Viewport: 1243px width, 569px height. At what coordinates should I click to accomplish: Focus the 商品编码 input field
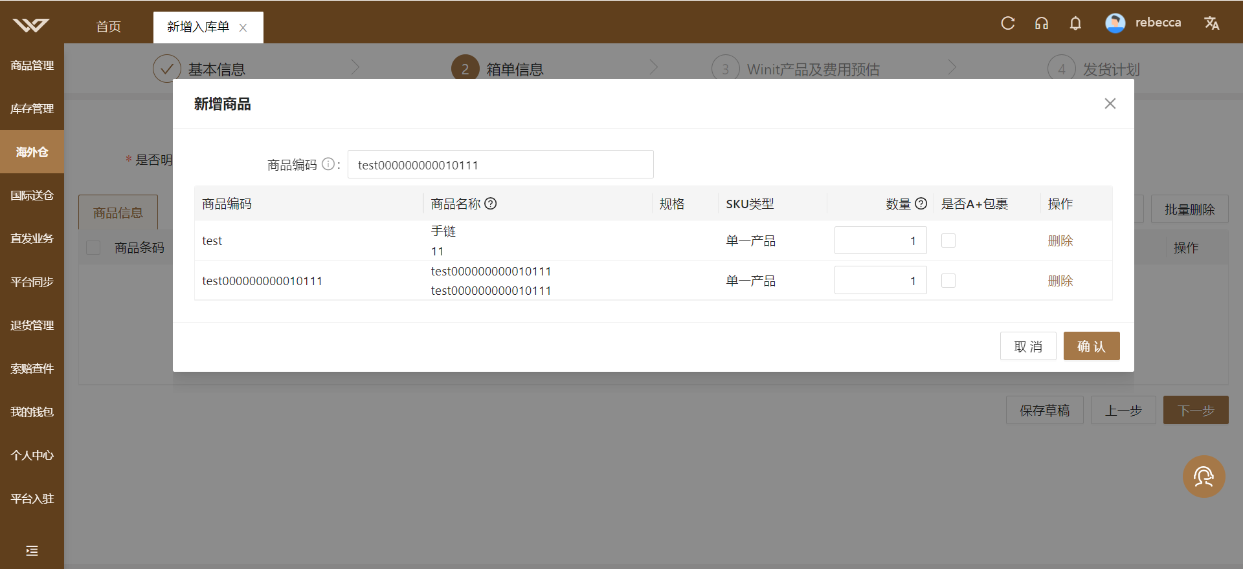click(x=500, y=164)
